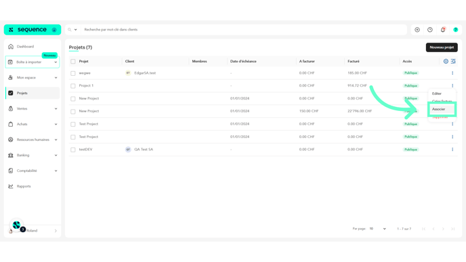Check New Project row with 150.00 CHF

click(x=73, y=112)
